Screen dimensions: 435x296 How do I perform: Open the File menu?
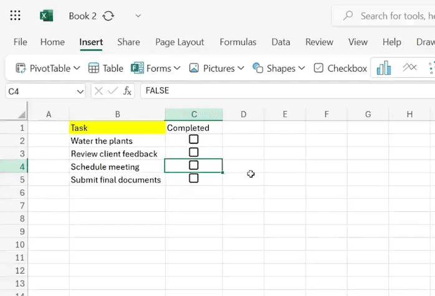click(x=20, y=42)
